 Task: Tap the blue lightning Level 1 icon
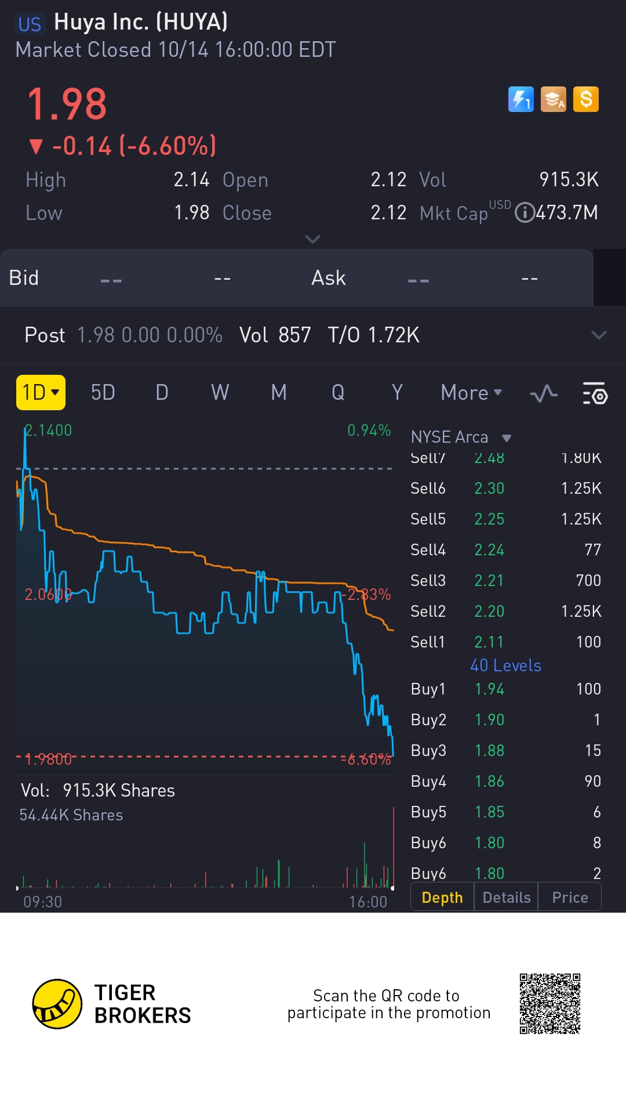(521, 99)
